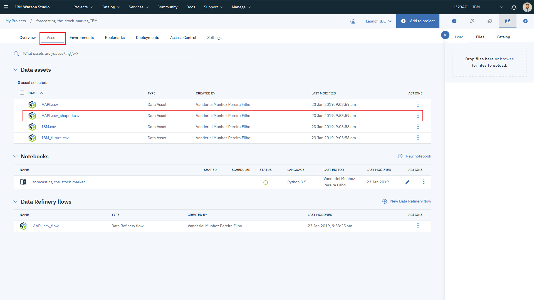Switch to the Environments tab
The width and height of the screenshot is (534, 300).
click(x=81, y=38)
